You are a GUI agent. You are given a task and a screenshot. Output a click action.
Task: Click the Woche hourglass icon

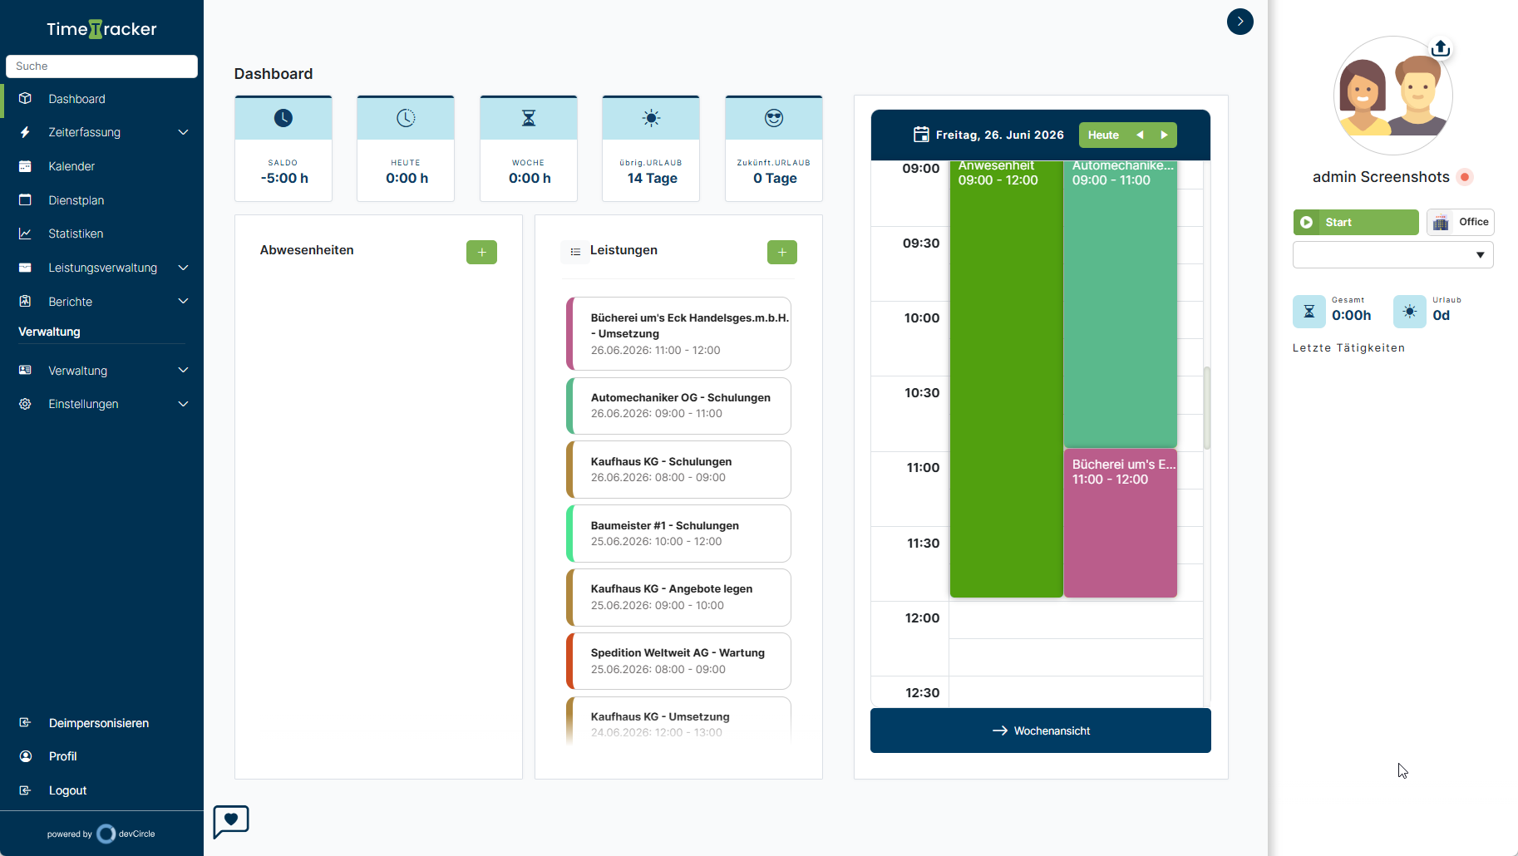pos(529,118)
